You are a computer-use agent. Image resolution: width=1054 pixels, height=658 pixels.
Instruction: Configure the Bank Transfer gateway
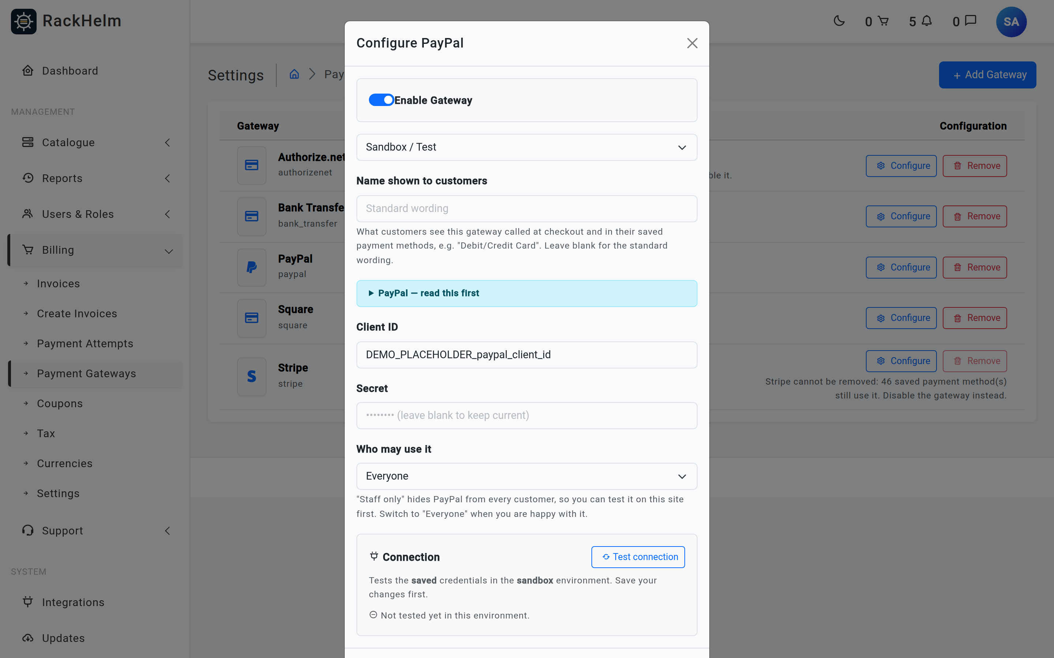[x=901, y=216]
